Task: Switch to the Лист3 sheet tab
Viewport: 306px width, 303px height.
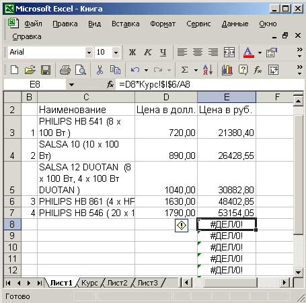Action: 147,283
